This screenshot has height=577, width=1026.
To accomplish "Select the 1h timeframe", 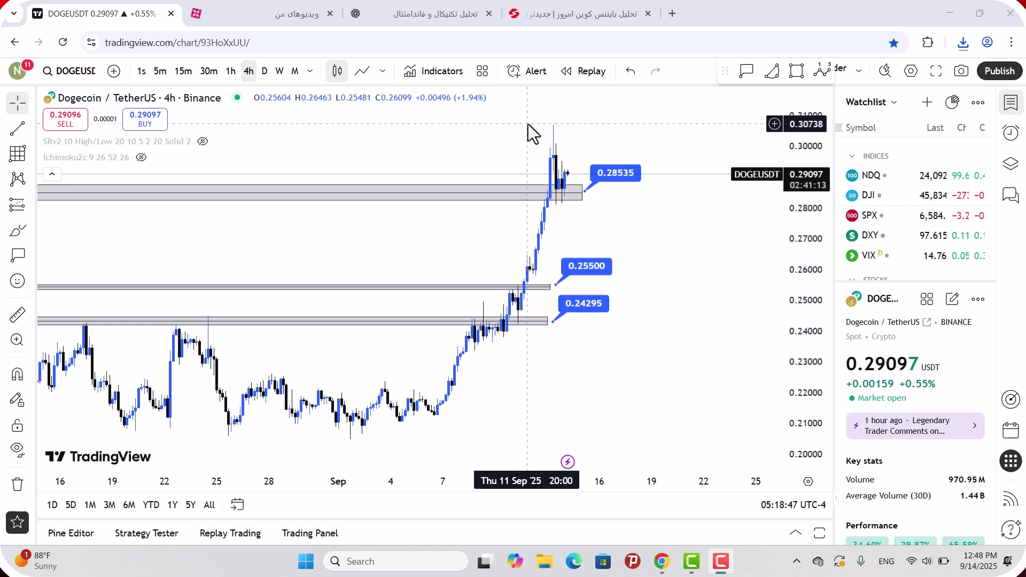I will pos(230,71).
